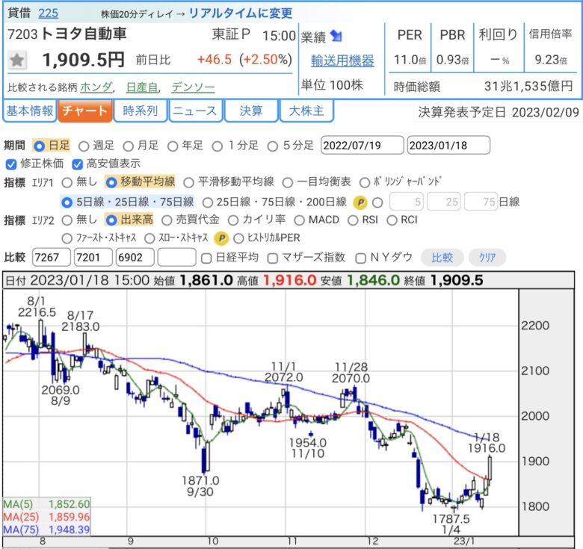Tick the NYダウ comparison checkbox

pyautogui.click(x=360, y=258)
